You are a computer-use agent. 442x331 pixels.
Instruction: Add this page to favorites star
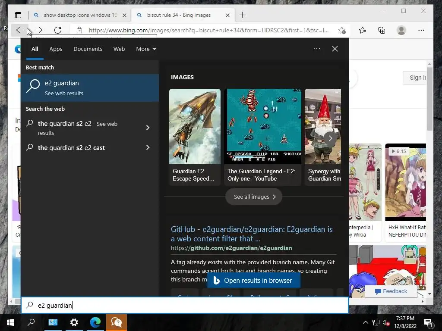point(342,30)
